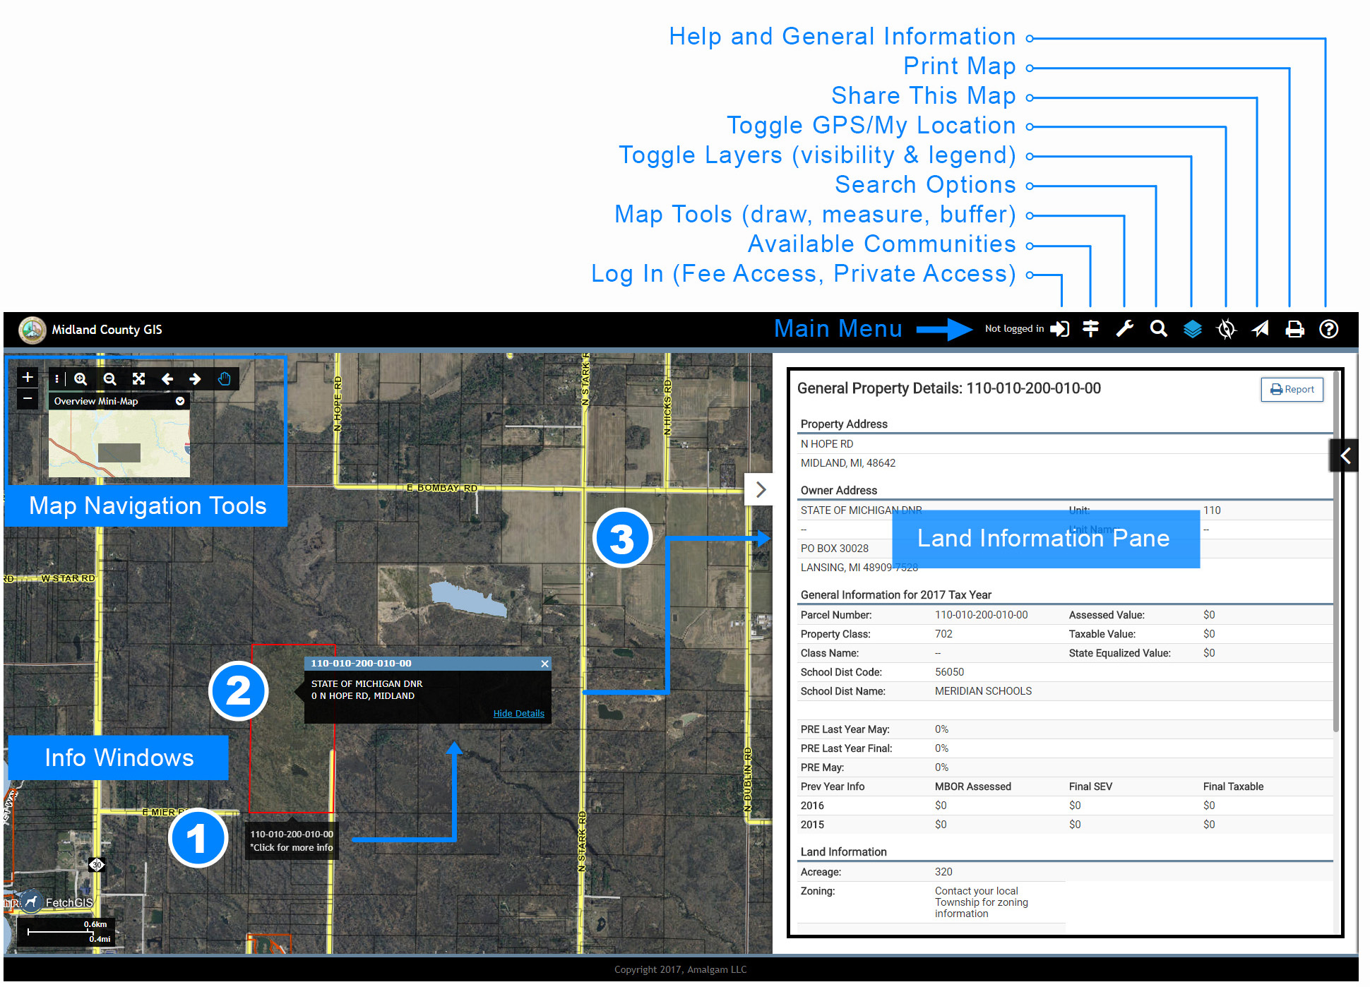Image resolution: width=1370 pixels, height=987 pixels.
Task: Click the three-dot toolbar handle
Action: pyautogui.click(x=56, y=379)
